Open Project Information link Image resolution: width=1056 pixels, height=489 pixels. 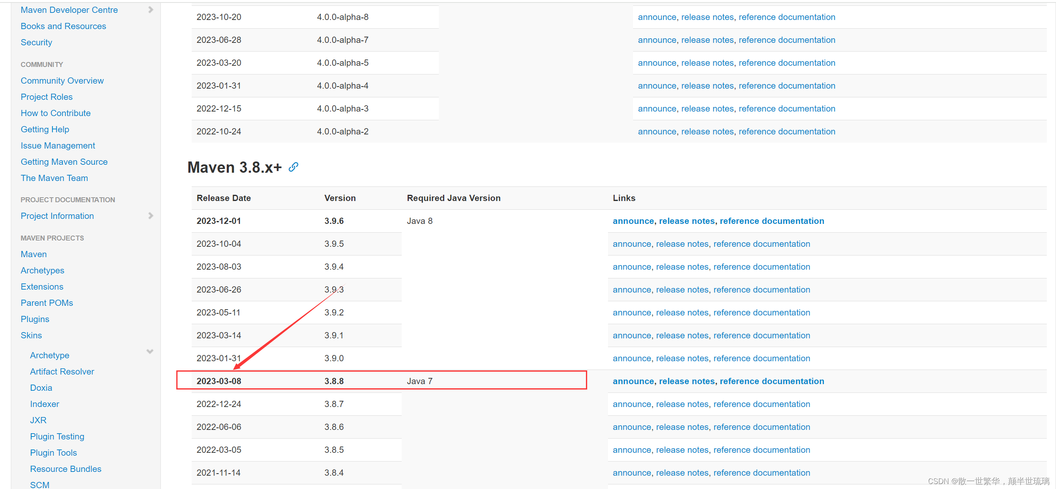(x=57, y=216)
